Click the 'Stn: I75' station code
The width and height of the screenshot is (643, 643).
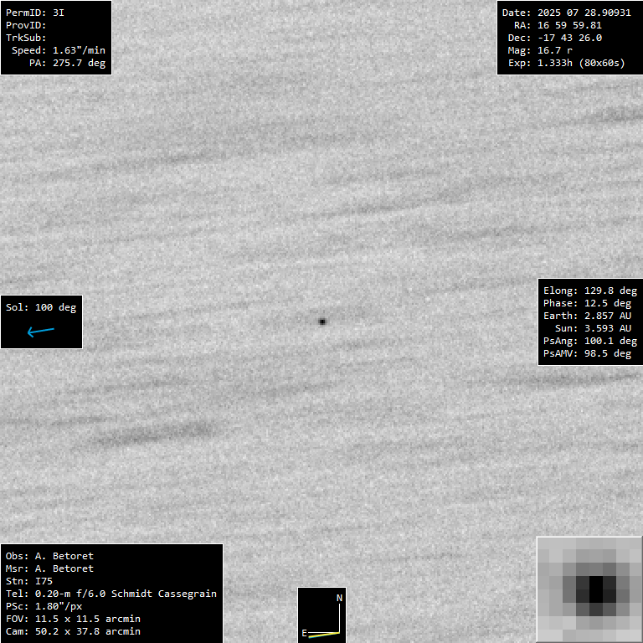pyautogui.click(x=29, y=581)
